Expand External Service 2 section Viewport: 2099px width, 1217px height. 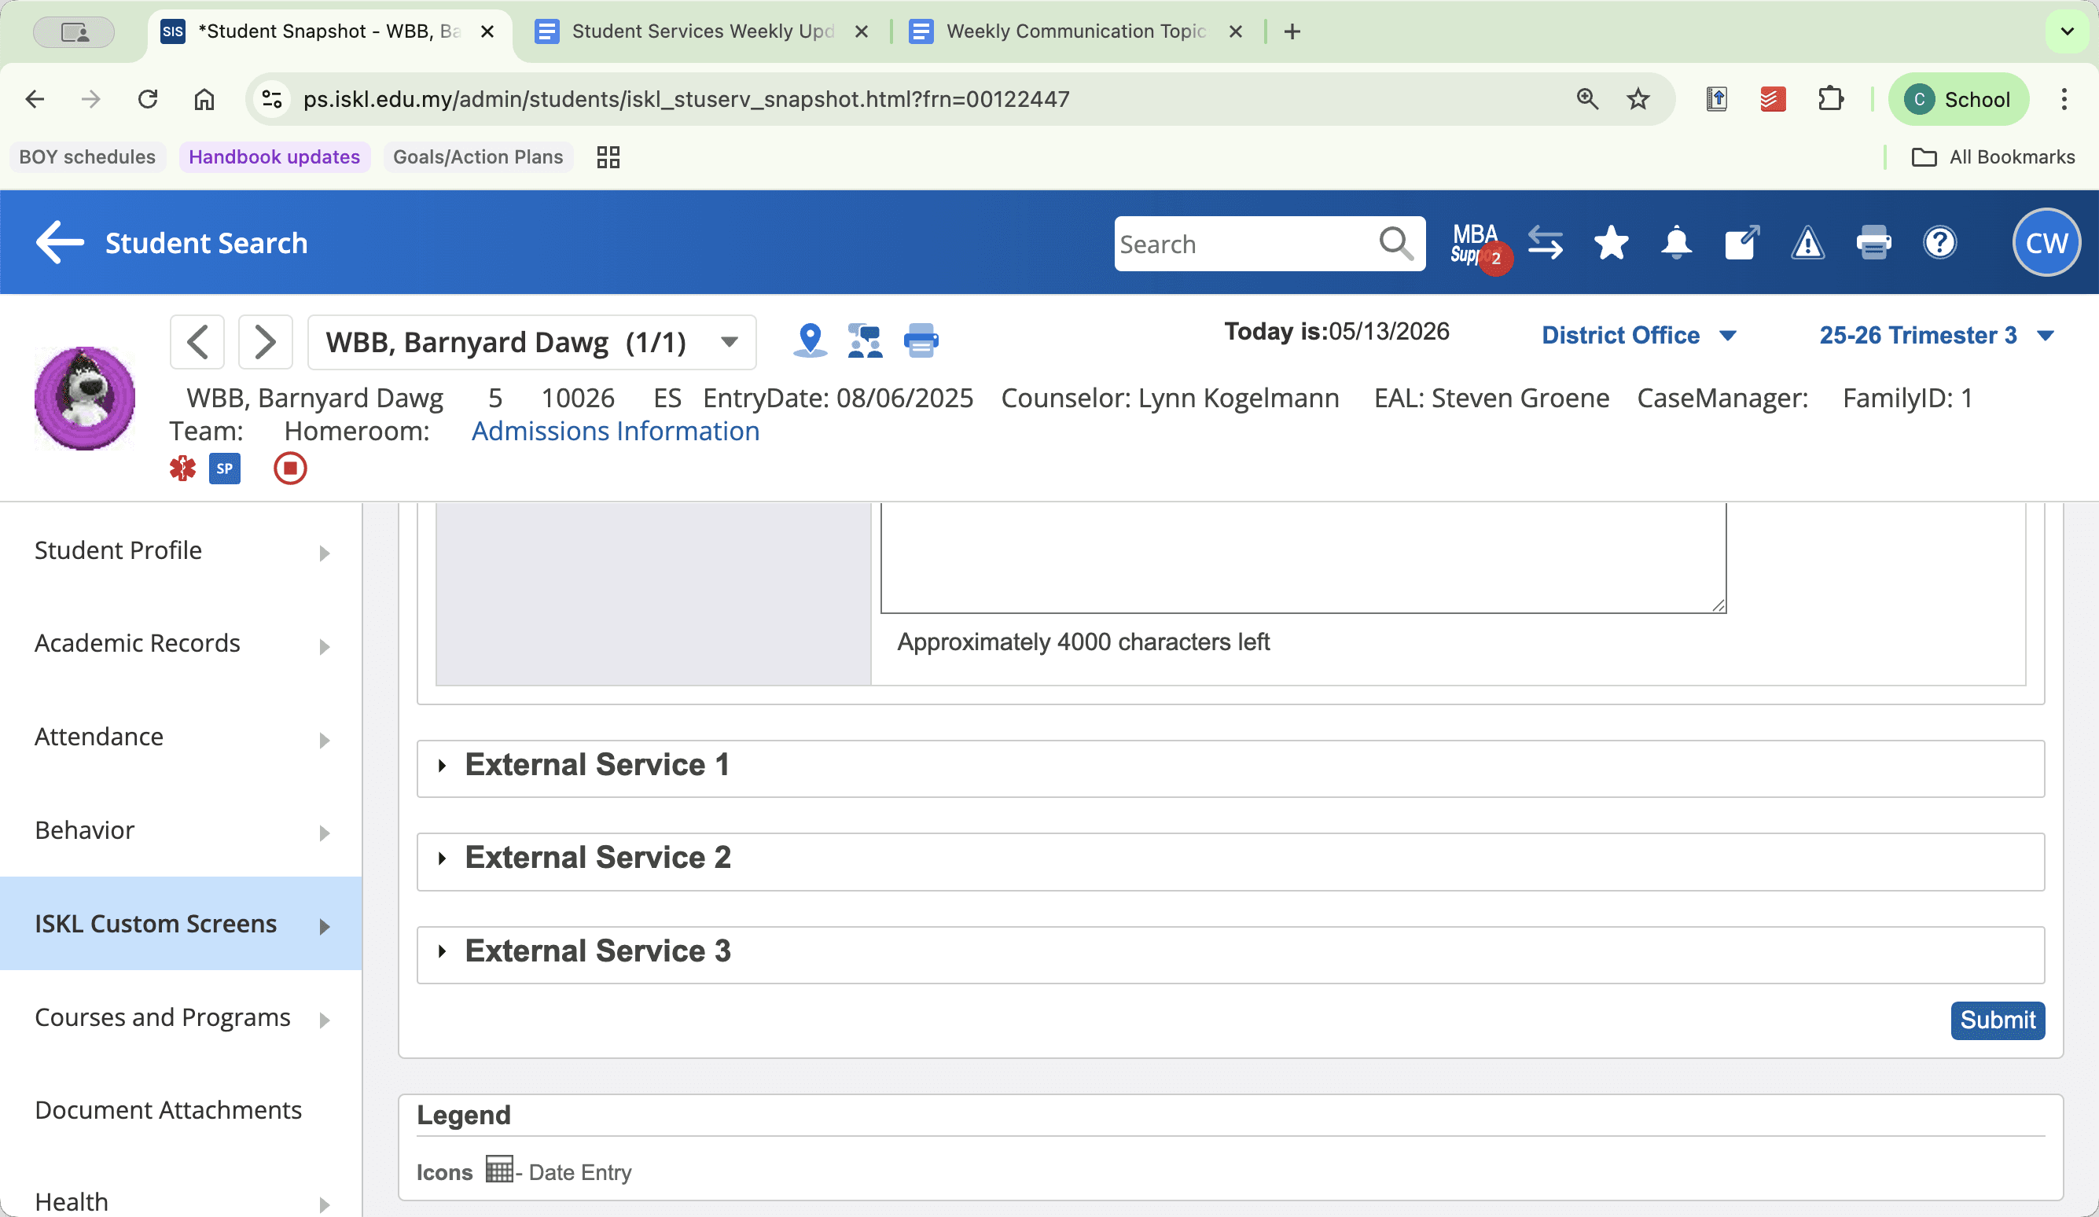pos(1230,862)
